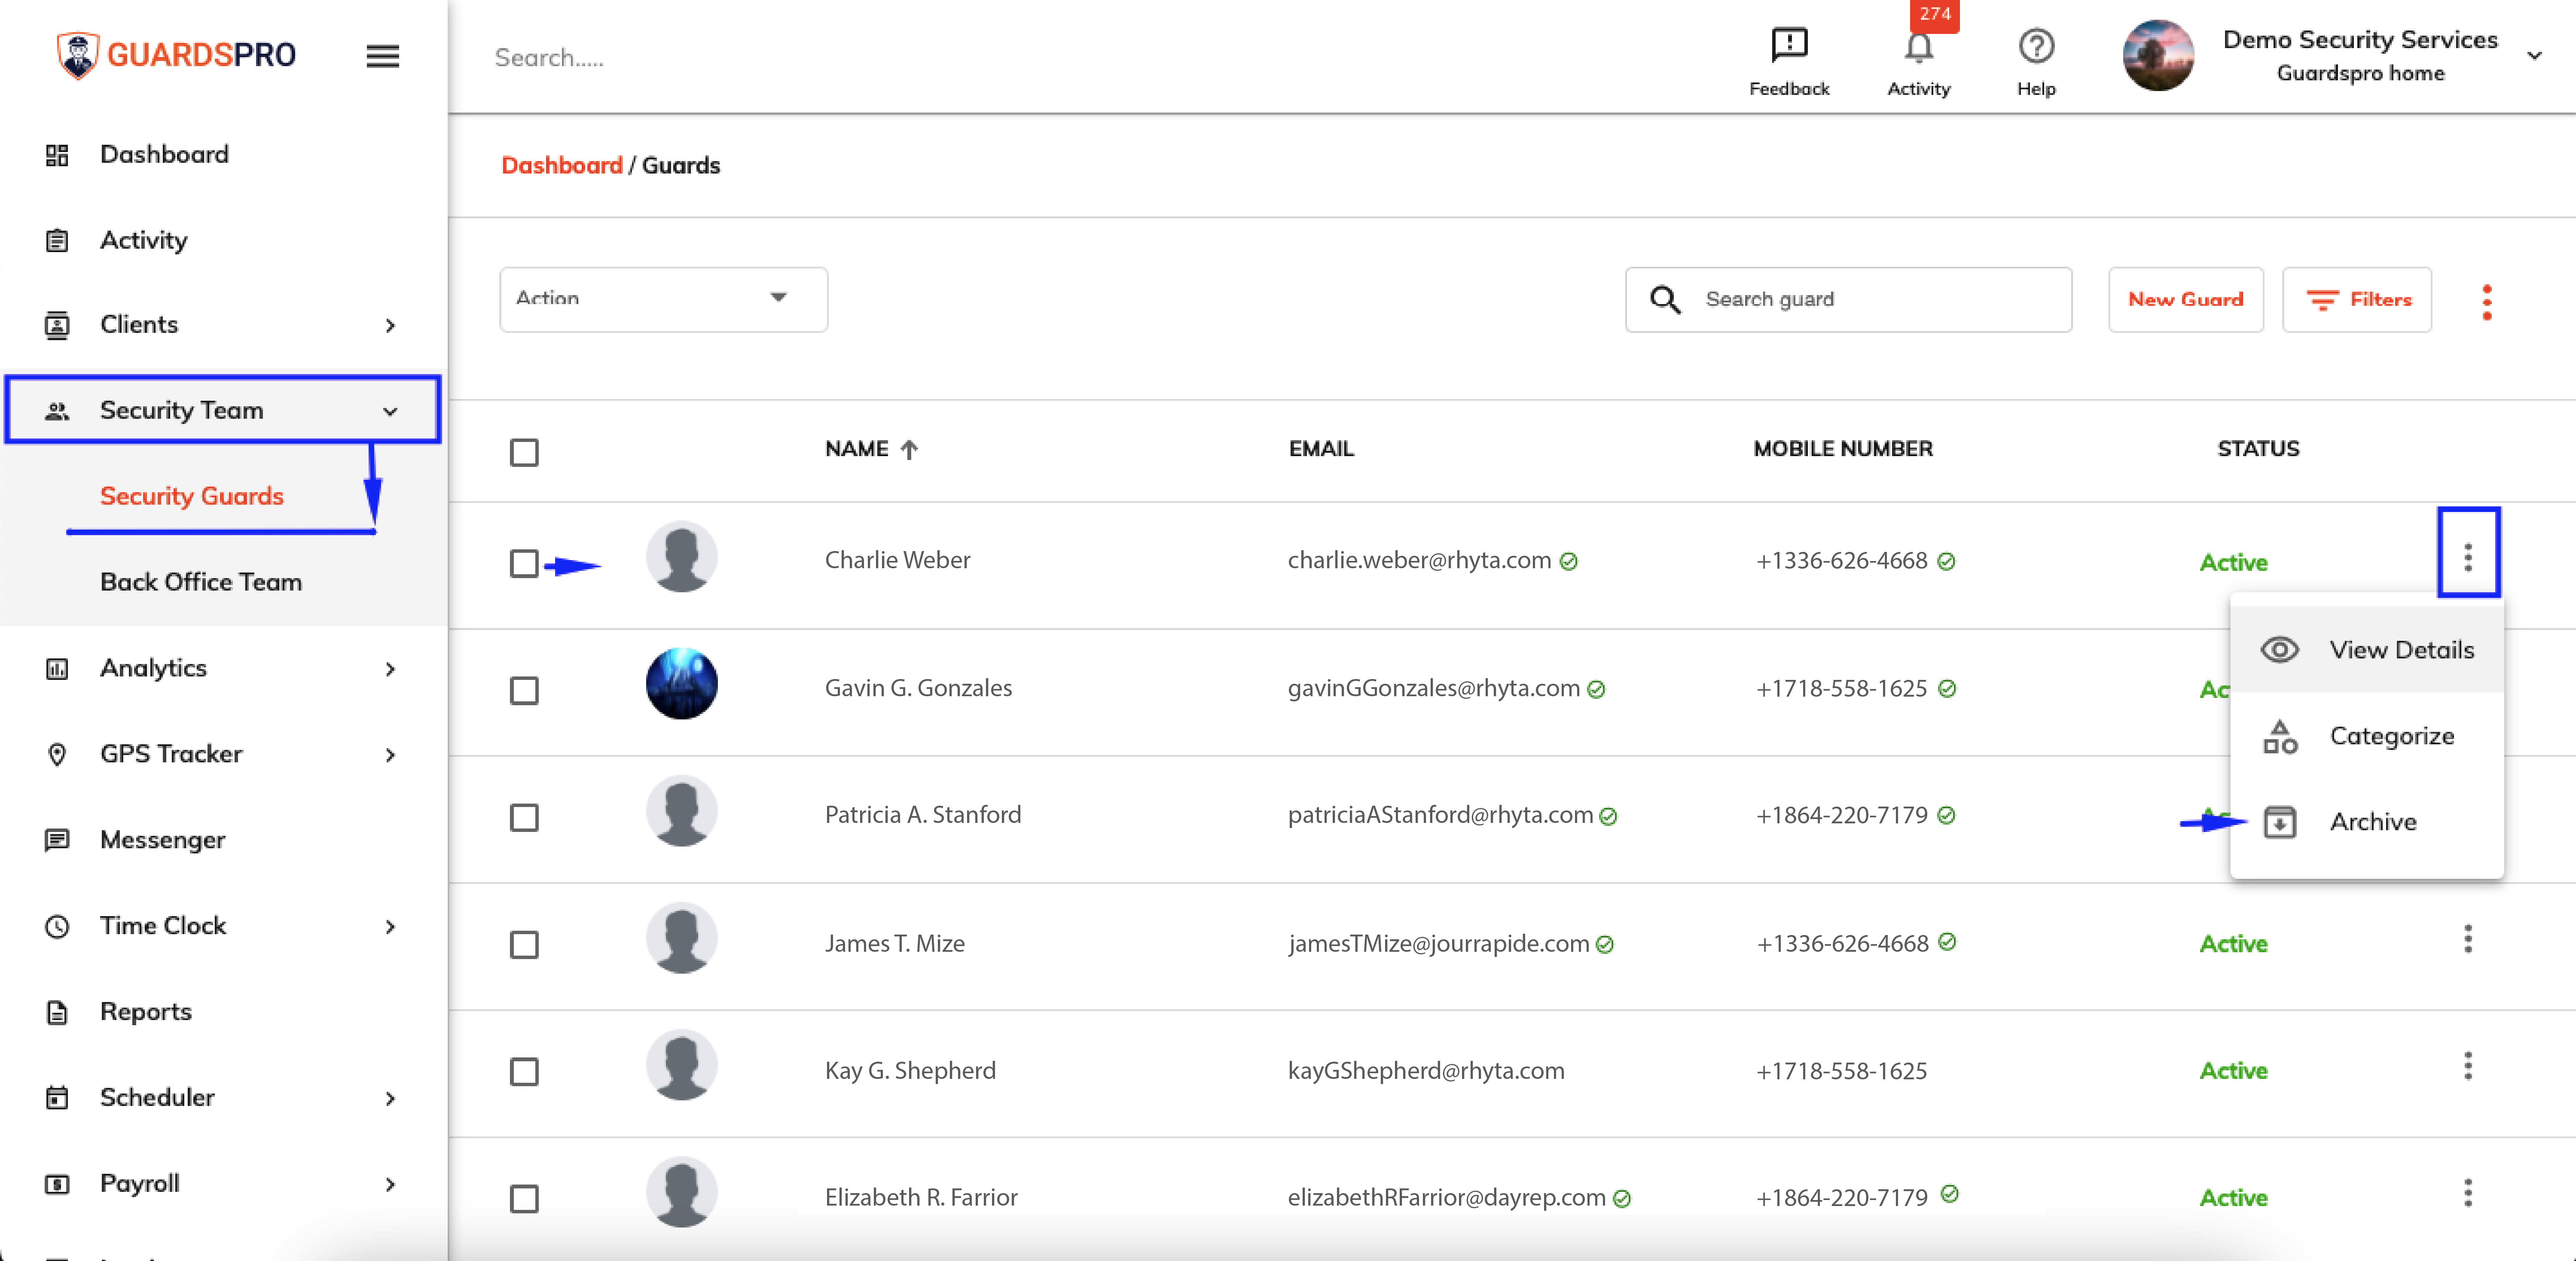This screenshot has width=2576, height=1261.
Task: Click the name Charlie Weber
Action: (x=897, y=560)
